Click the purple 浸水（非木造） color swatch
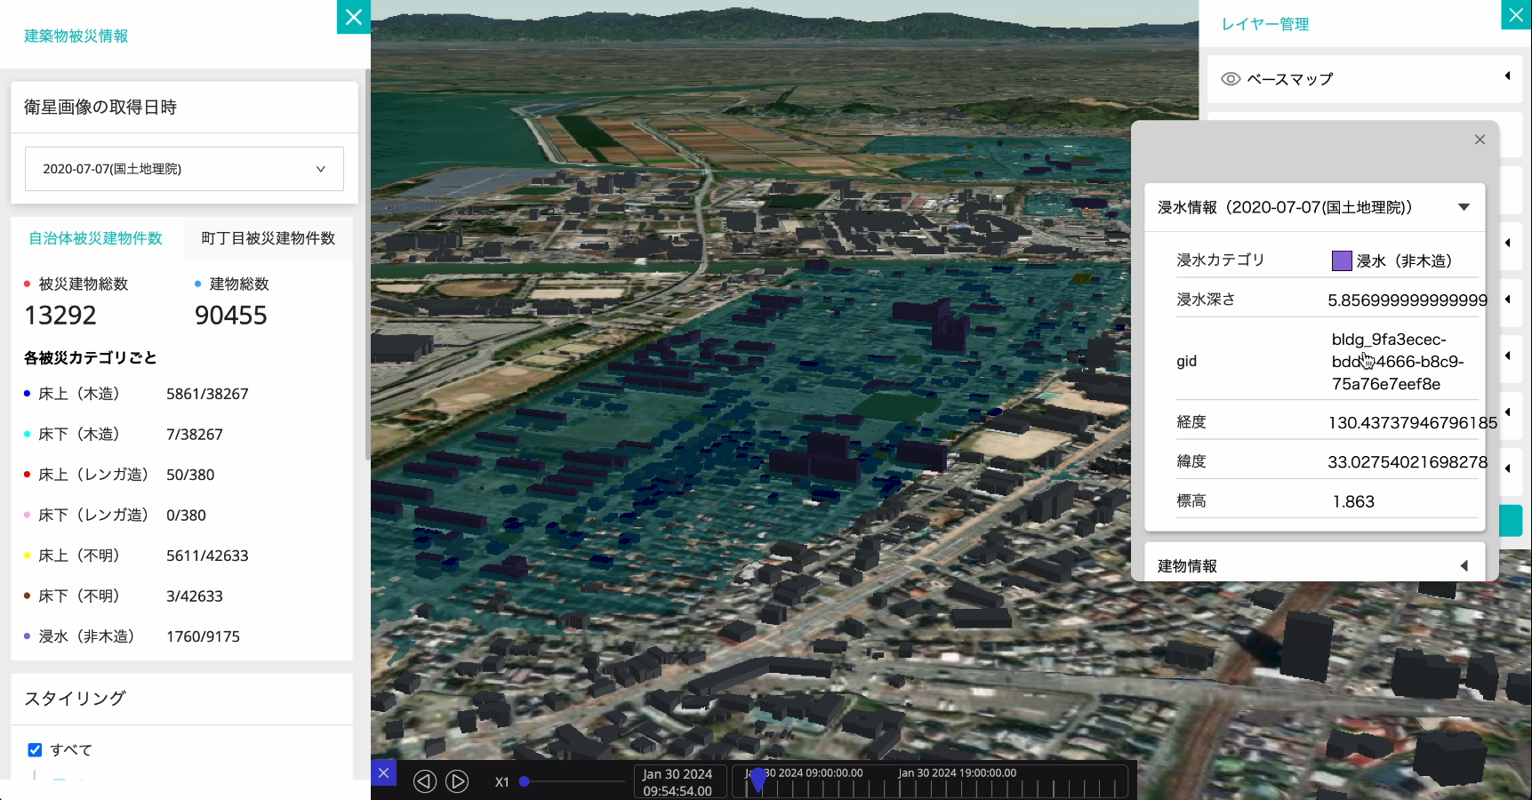This screenshot has height=800, width=1532. click(1342, 260)
